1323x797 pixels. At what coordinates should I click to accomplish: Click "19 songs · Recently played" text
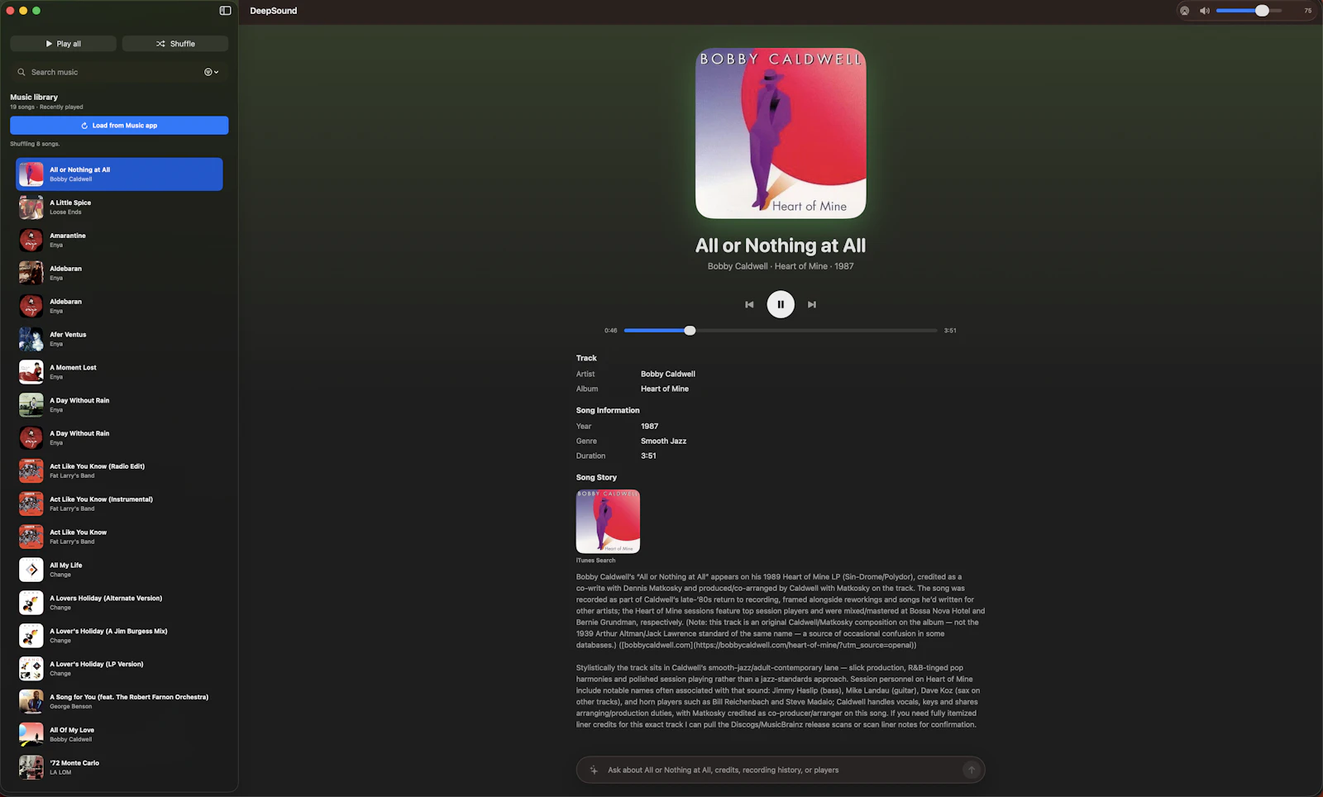[x=46, y=107]
